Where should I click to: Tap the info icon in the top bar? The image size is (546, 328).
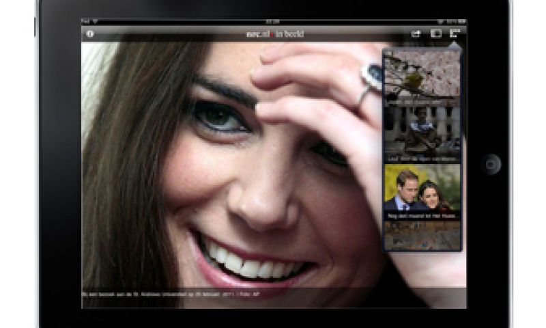[90, 33]
